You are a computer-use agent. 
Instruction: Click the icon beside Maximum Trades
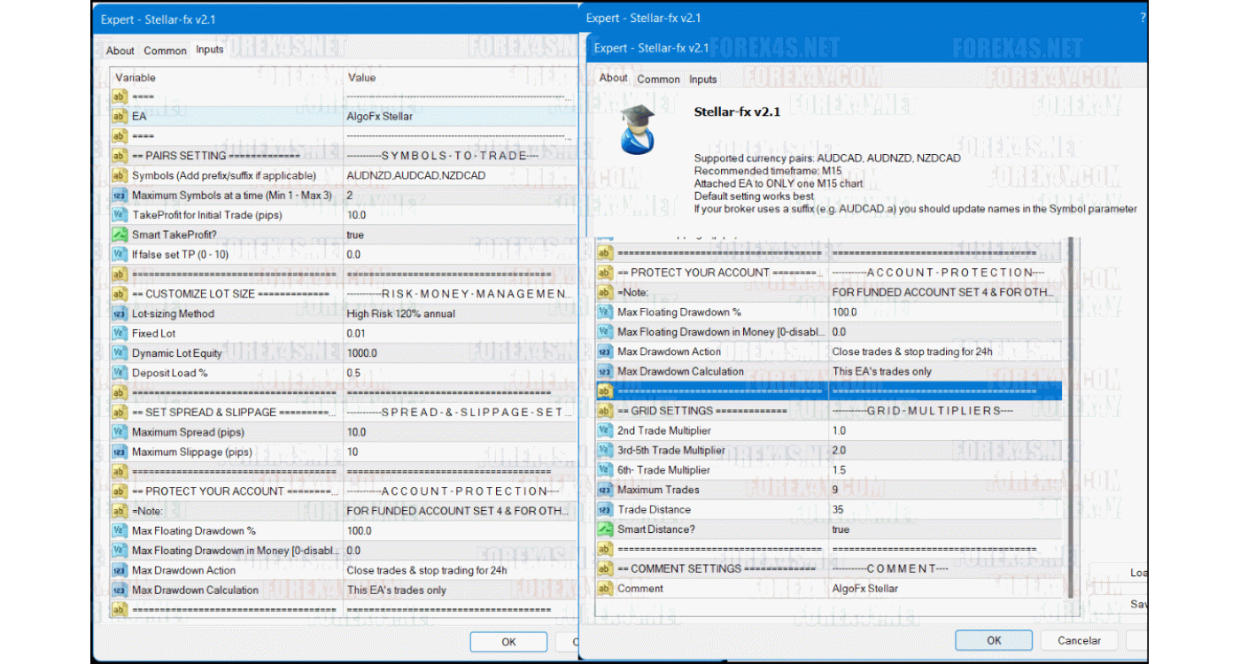pos(605,490)
